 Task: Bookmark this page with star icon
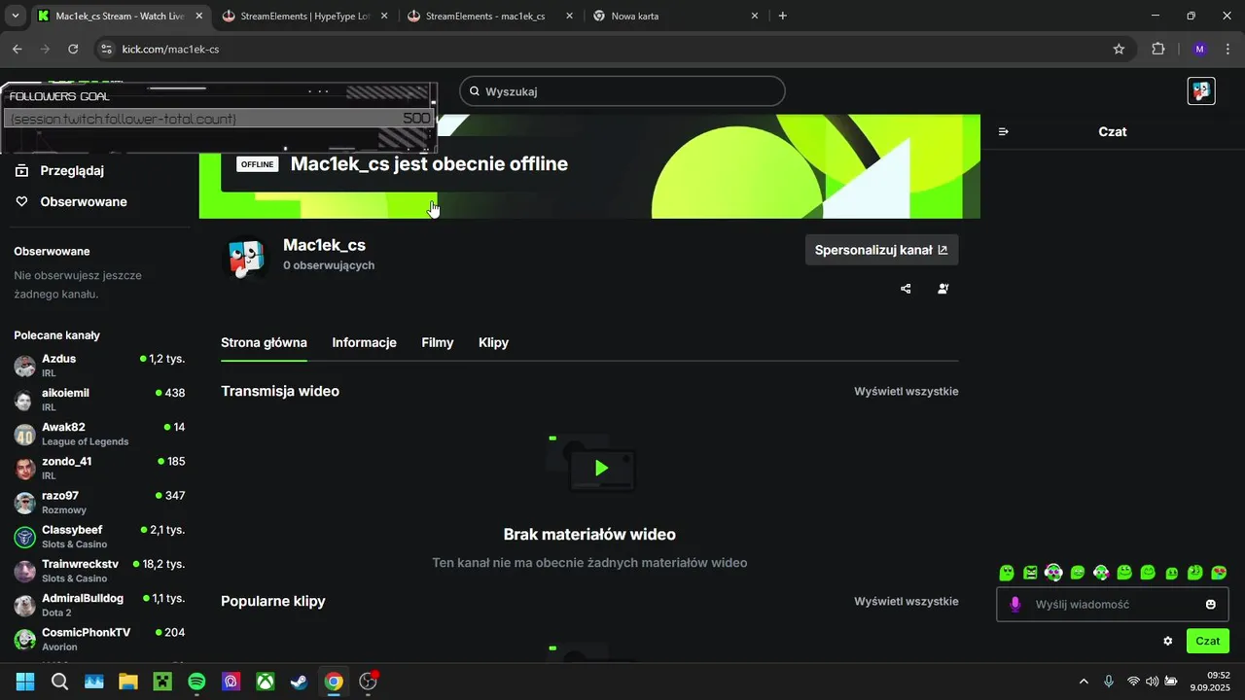[1119, 49]
